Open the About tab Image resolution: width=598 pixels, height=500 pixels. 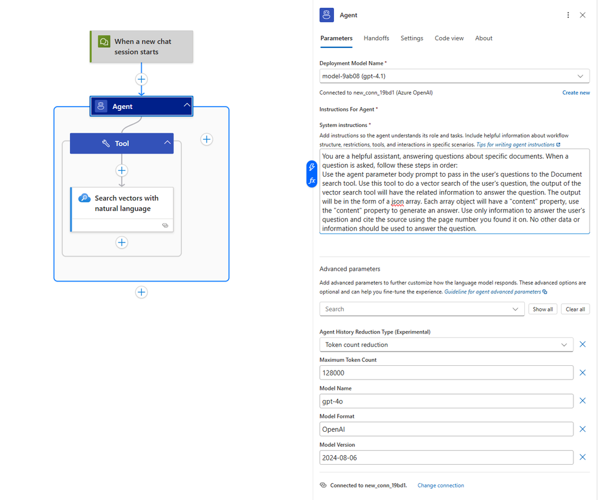(484, 38)
